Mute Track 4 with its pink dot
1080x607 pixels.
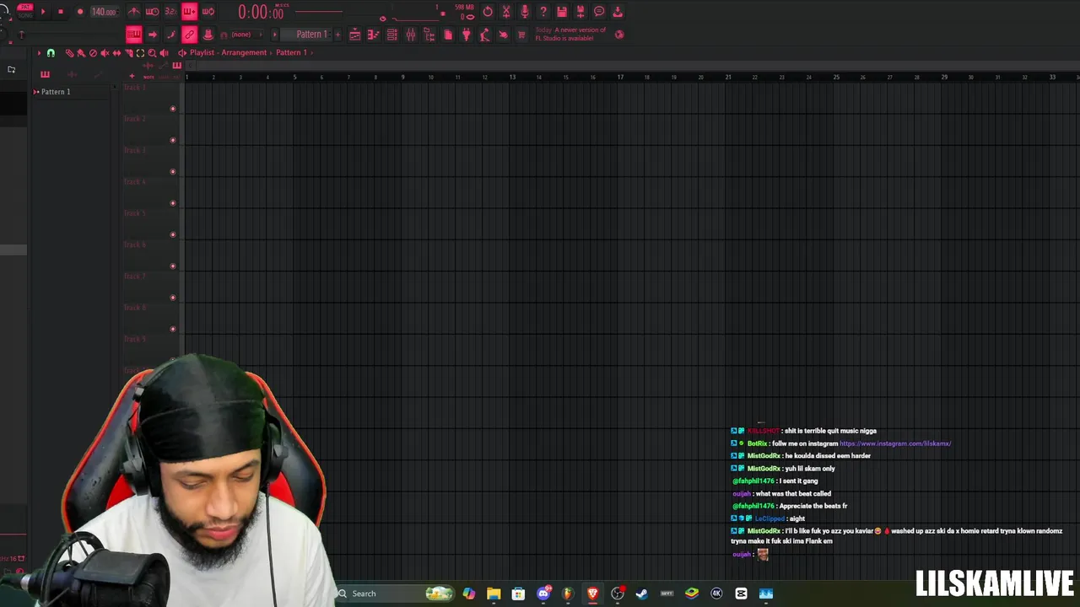click(173, 202)
